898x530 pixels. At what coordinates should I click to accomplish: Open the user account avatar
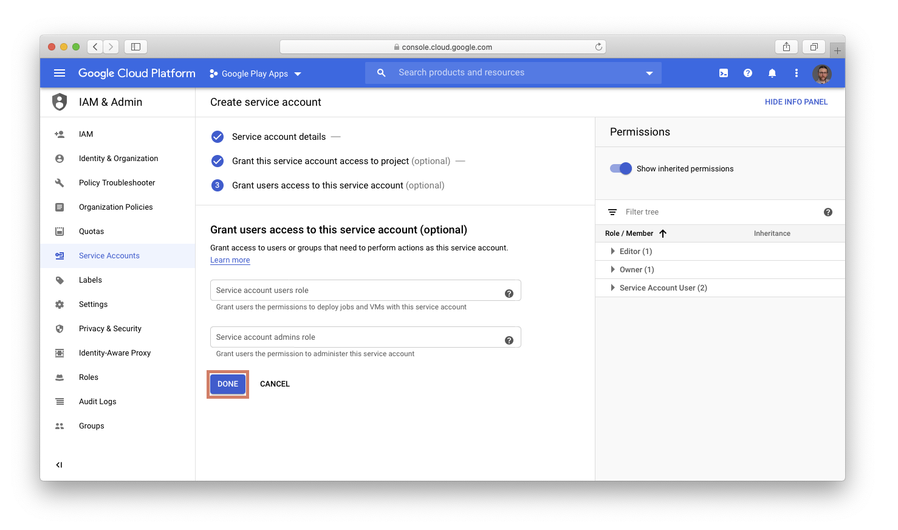tap(822, 74)
